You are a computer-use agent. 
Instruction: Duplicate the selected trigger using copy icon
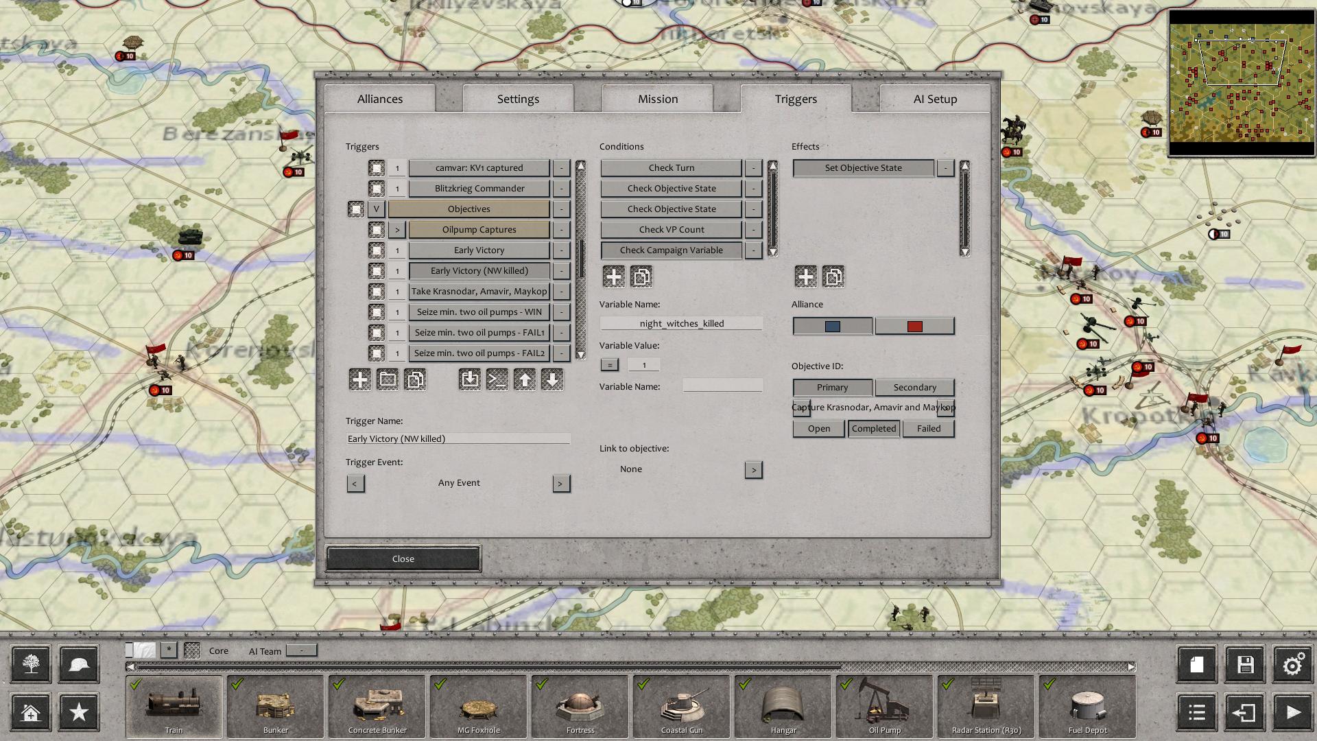click(x=415, y=379)
